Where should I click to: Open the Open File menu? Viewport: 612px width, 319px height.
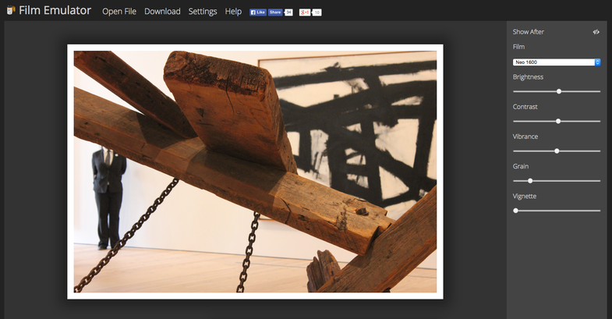pyautogui.click(x=119, y=12)
